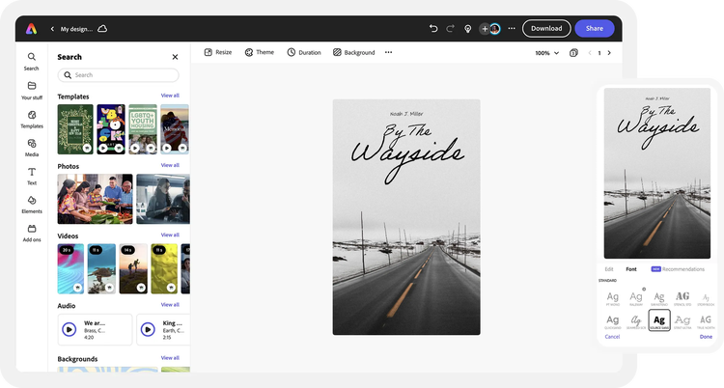This screenshot has width=724, height=388.
Task: Open the Duration settings
Action: tap(304, 52)
